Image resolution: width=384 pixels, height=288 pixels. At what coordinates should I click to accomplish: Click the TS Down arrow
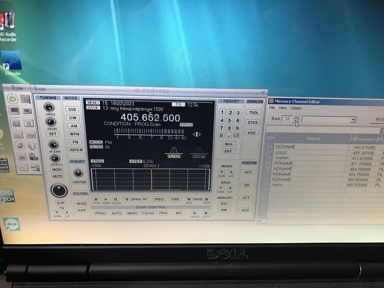pos(57,212)
